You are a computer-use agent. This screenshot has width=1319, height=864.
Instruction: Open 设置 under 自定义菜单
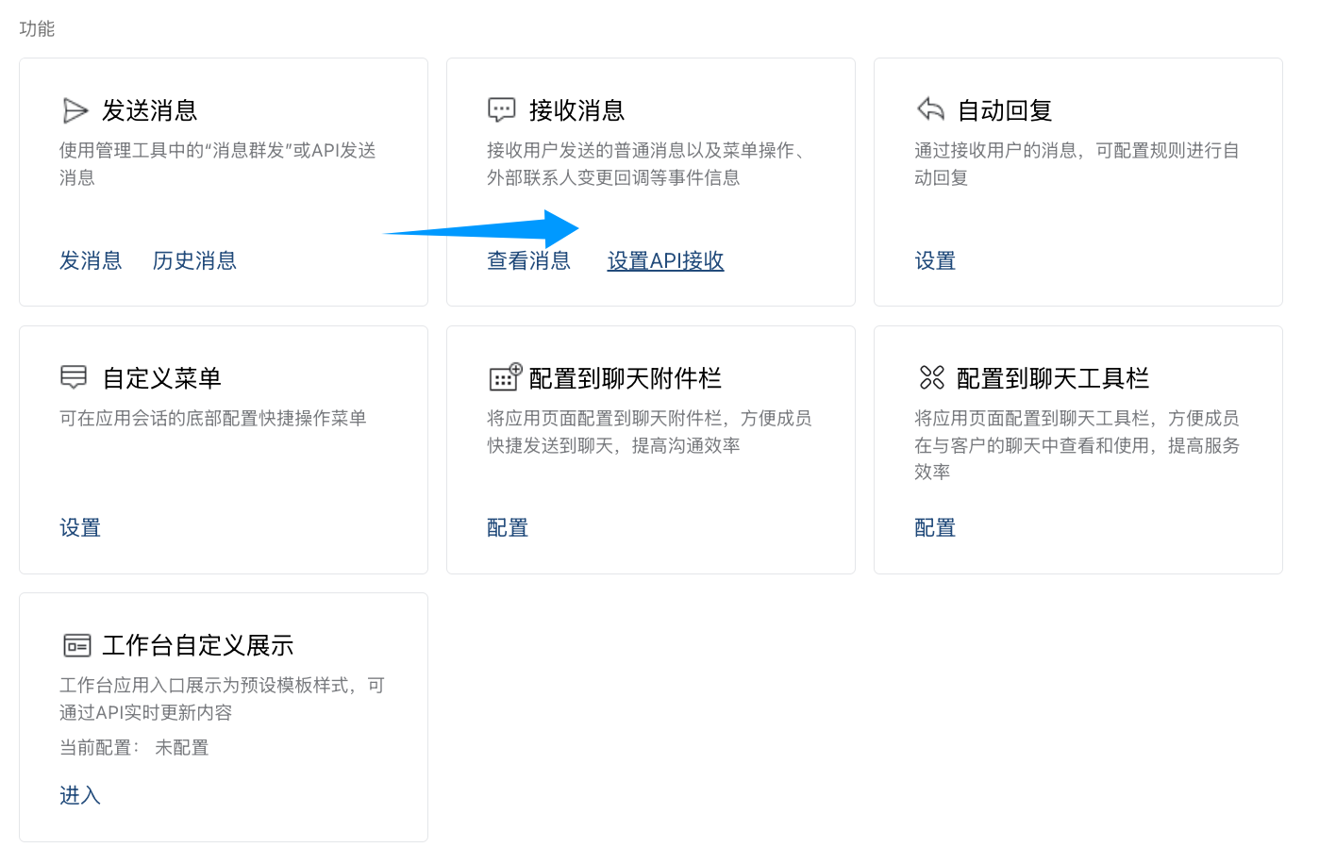point(80,527)
